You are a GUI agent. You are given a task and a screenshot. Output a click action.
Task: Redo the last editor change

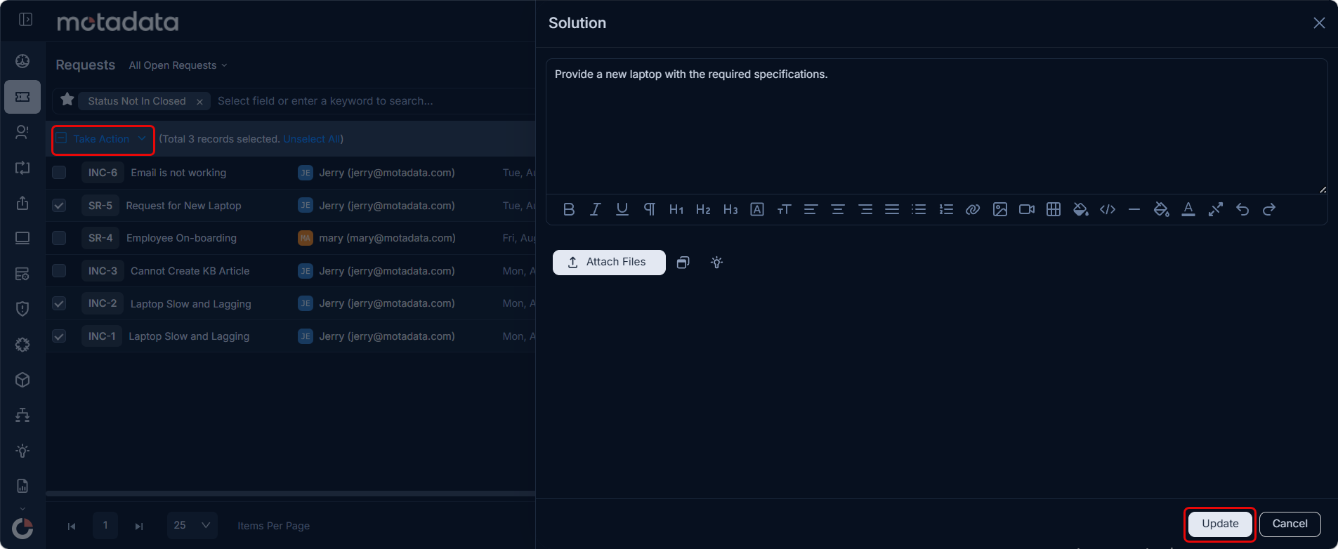point(1269,209)
